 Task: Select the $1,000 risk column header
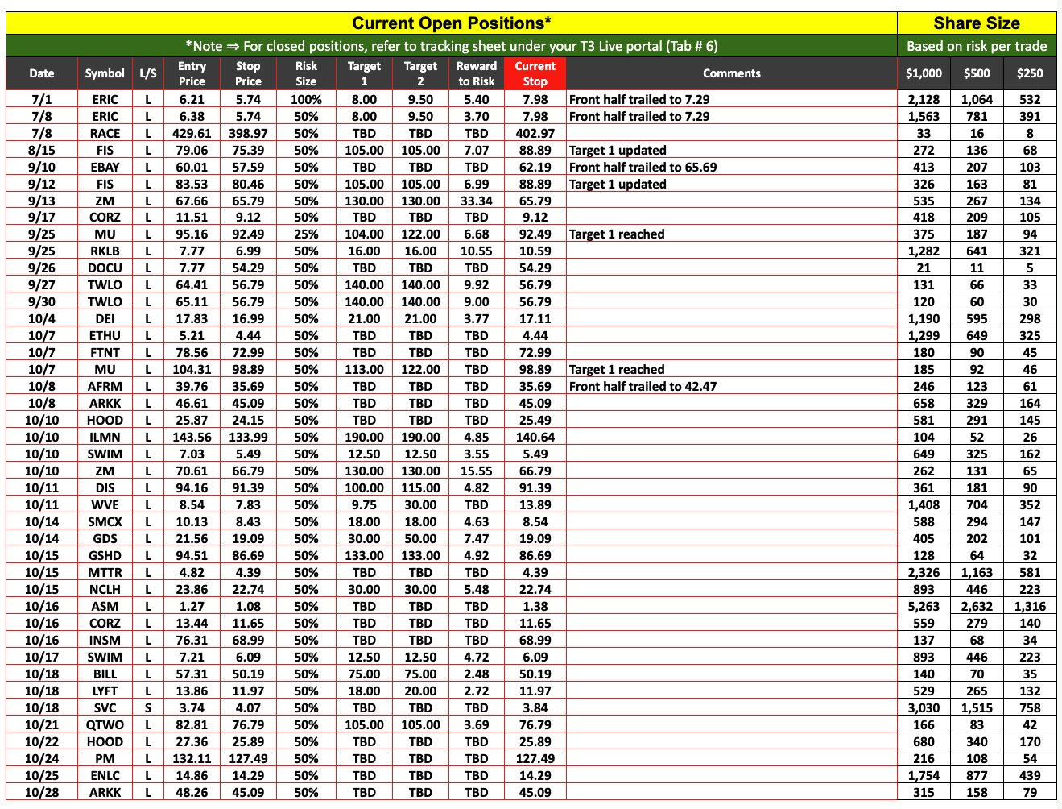[923, 73]
